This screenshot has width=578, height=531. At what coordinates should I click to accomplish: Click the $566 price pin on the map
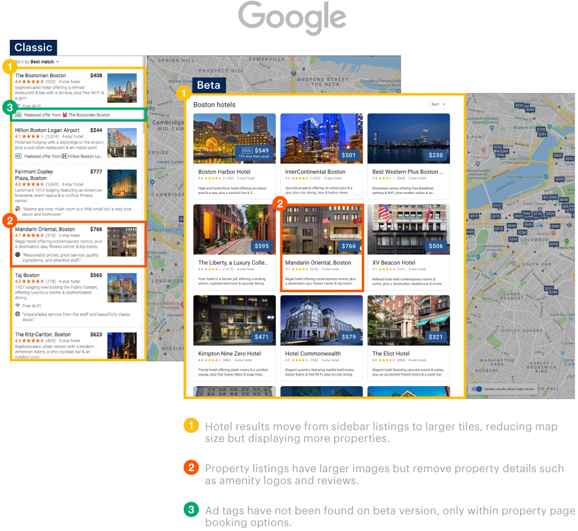pos(553,197)
